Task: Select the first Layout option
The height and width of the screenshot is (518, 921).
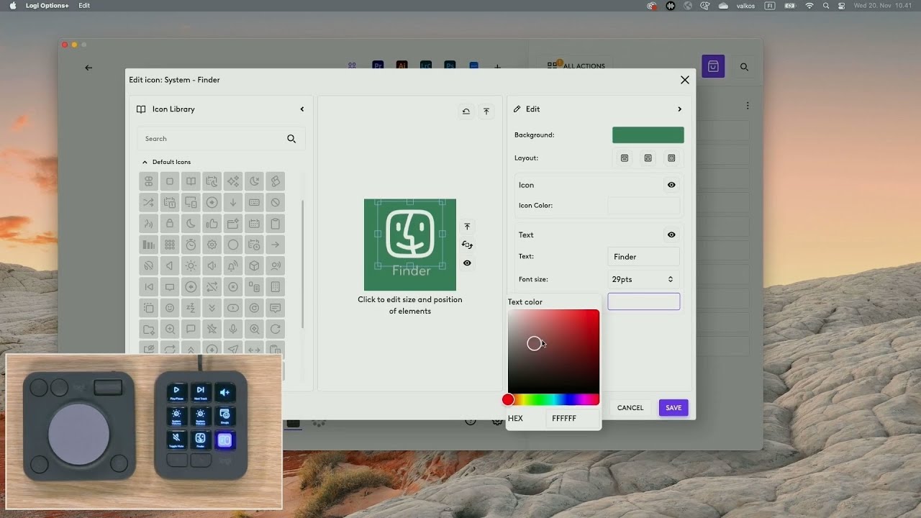Action: point(625,158)
